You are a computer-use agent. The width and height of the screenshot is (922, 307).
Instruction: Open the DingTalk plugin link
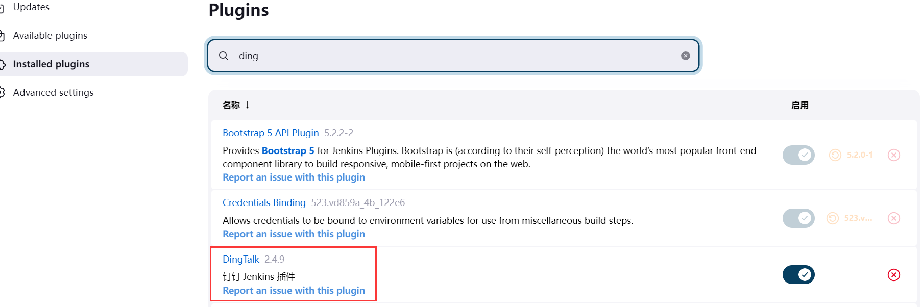tap(241, 260)
